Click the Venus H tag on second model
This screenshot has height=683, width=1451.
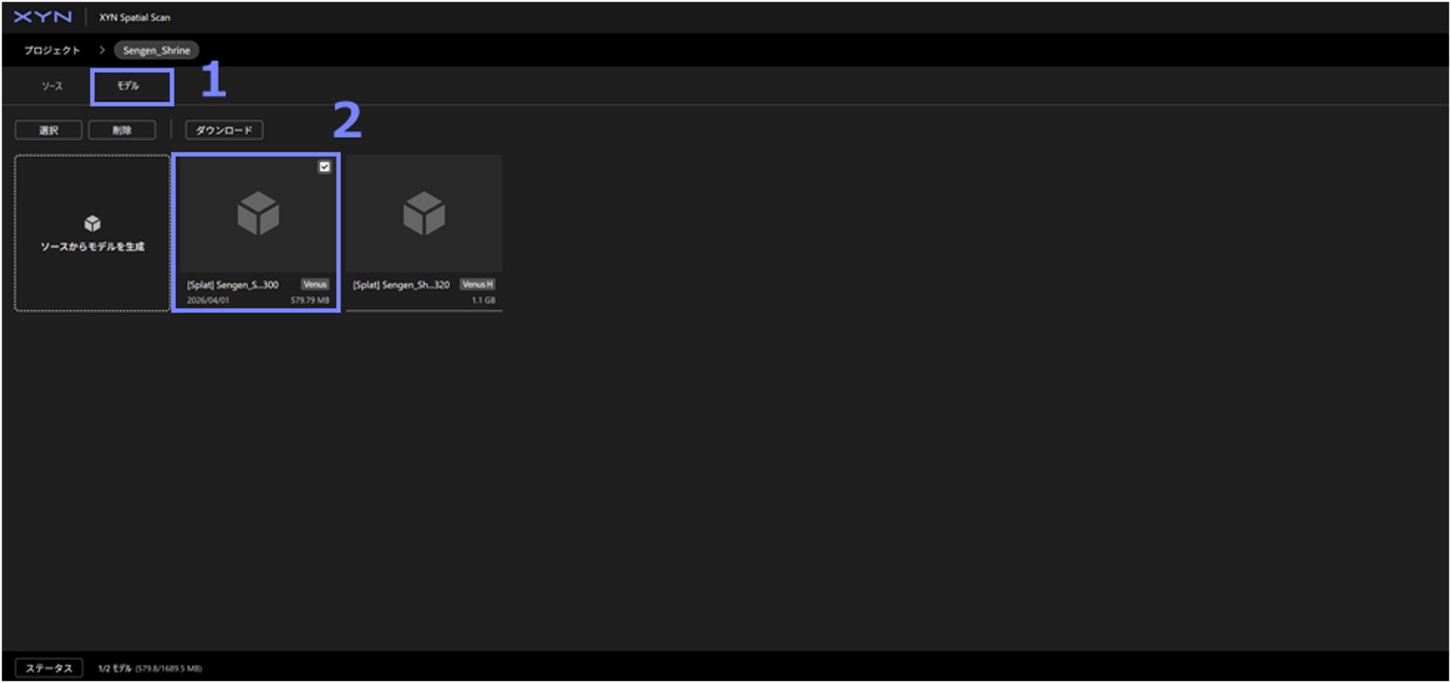477,285
